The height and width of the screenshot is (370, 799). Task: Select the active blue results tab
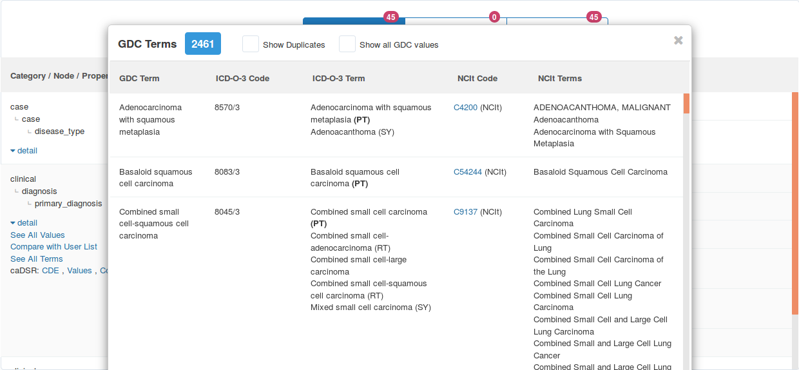pos(353,21)
